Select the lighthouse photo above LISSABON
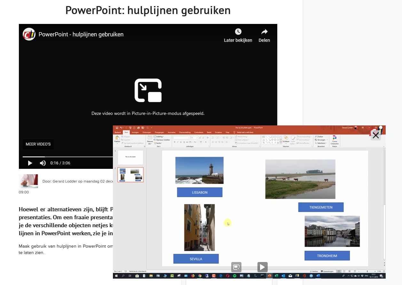The width and height of the screenshot is (402, 285). tap(200, 170)
